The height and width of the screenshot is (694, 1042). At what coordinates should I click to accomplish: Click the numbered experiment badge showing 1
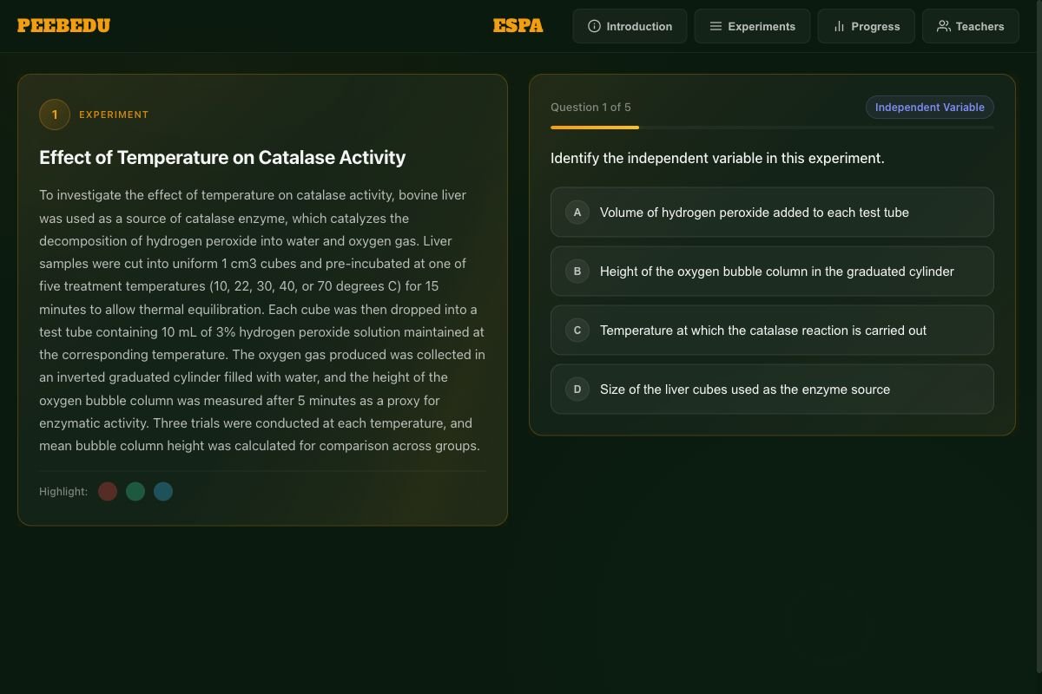(x=54, y=114)
